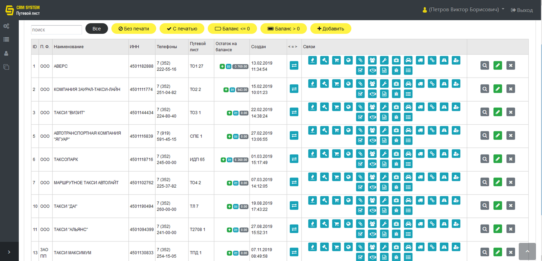
Task: Click the paperclip icon in the ТАКСИ МАКСИМУМ row
Action: point(360,247)
